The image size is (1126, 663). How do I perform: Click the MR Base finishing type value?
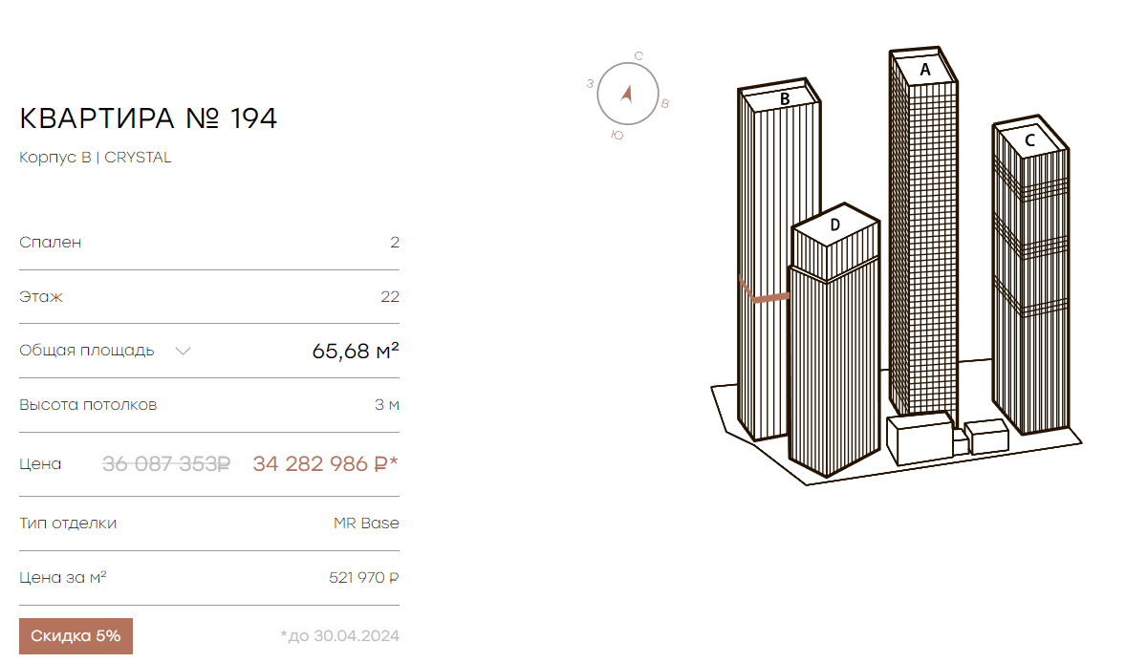(x=365, y=524)
